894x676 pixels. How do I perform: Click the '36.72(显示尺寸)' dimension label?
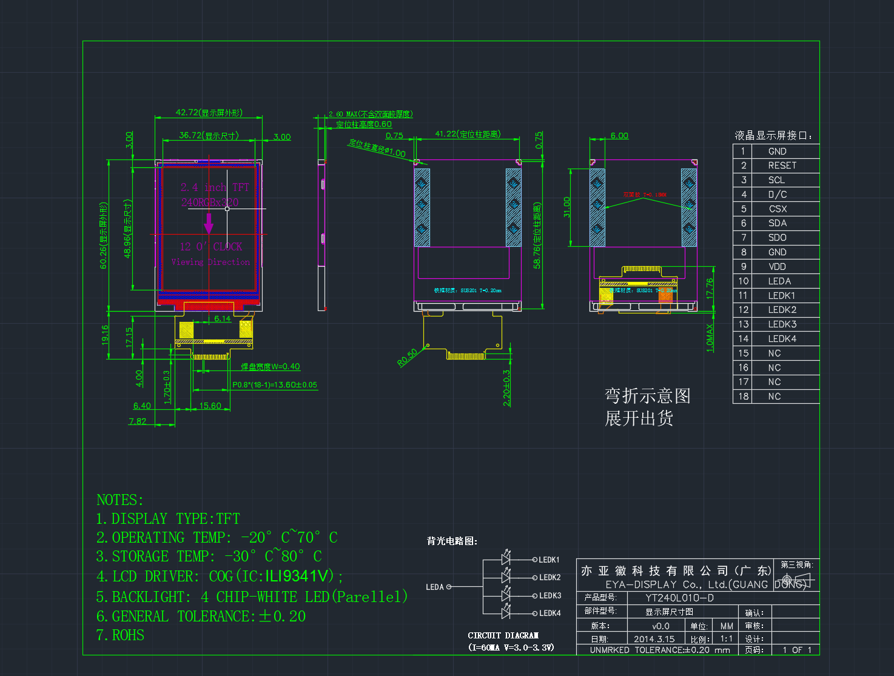209,135
